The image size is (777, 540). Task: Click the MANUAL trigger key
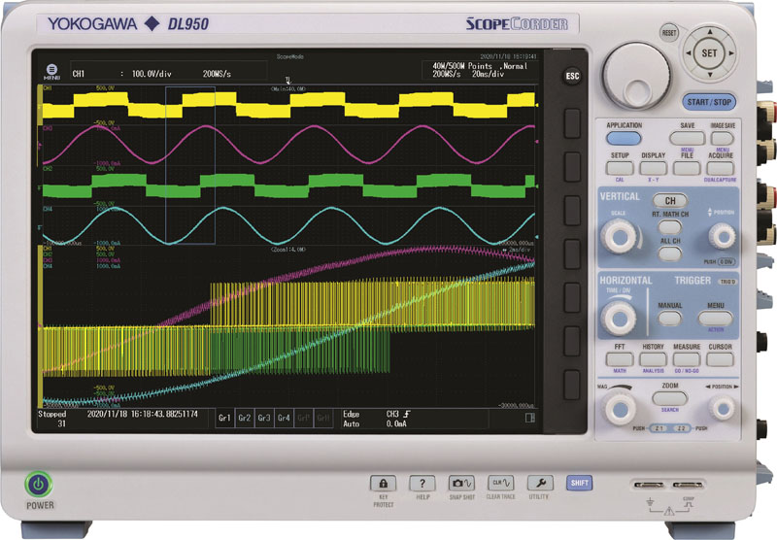(x=669, y=318)
